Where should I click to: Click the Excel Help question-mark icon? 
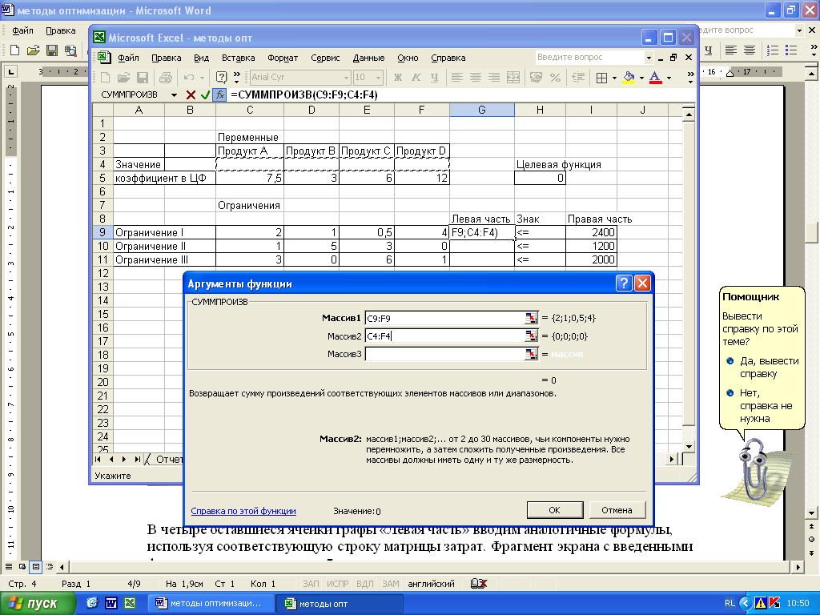(x=221, y=78)
